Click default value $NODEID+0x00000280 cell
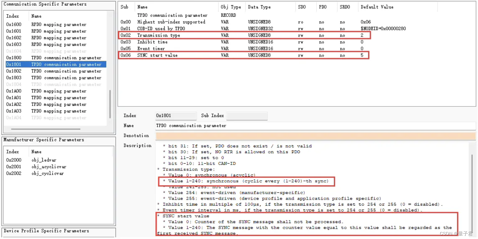 click(x=383, y=28)
